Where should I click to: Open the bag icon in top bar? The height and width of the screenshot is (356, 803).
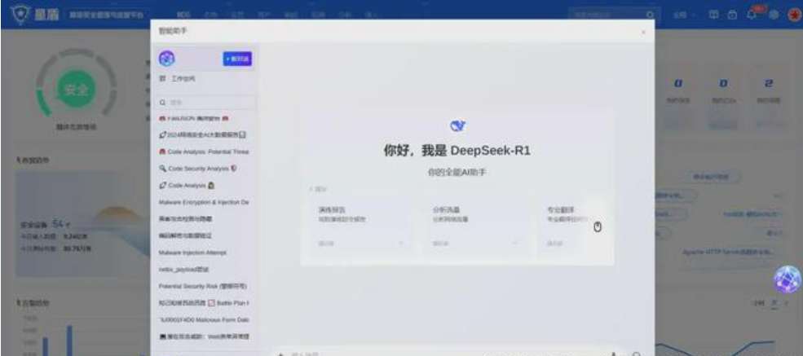tap(733, 15)
